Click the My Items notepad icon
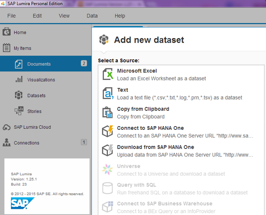Screen dimensions: 266x215 [x=7, y=48]
